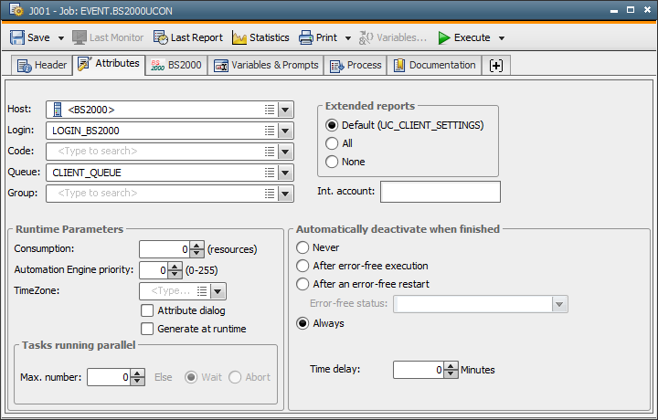Select All extended reports option
Image resolution: width=658 pixels, height=420 pixels.
click(332, 143)
